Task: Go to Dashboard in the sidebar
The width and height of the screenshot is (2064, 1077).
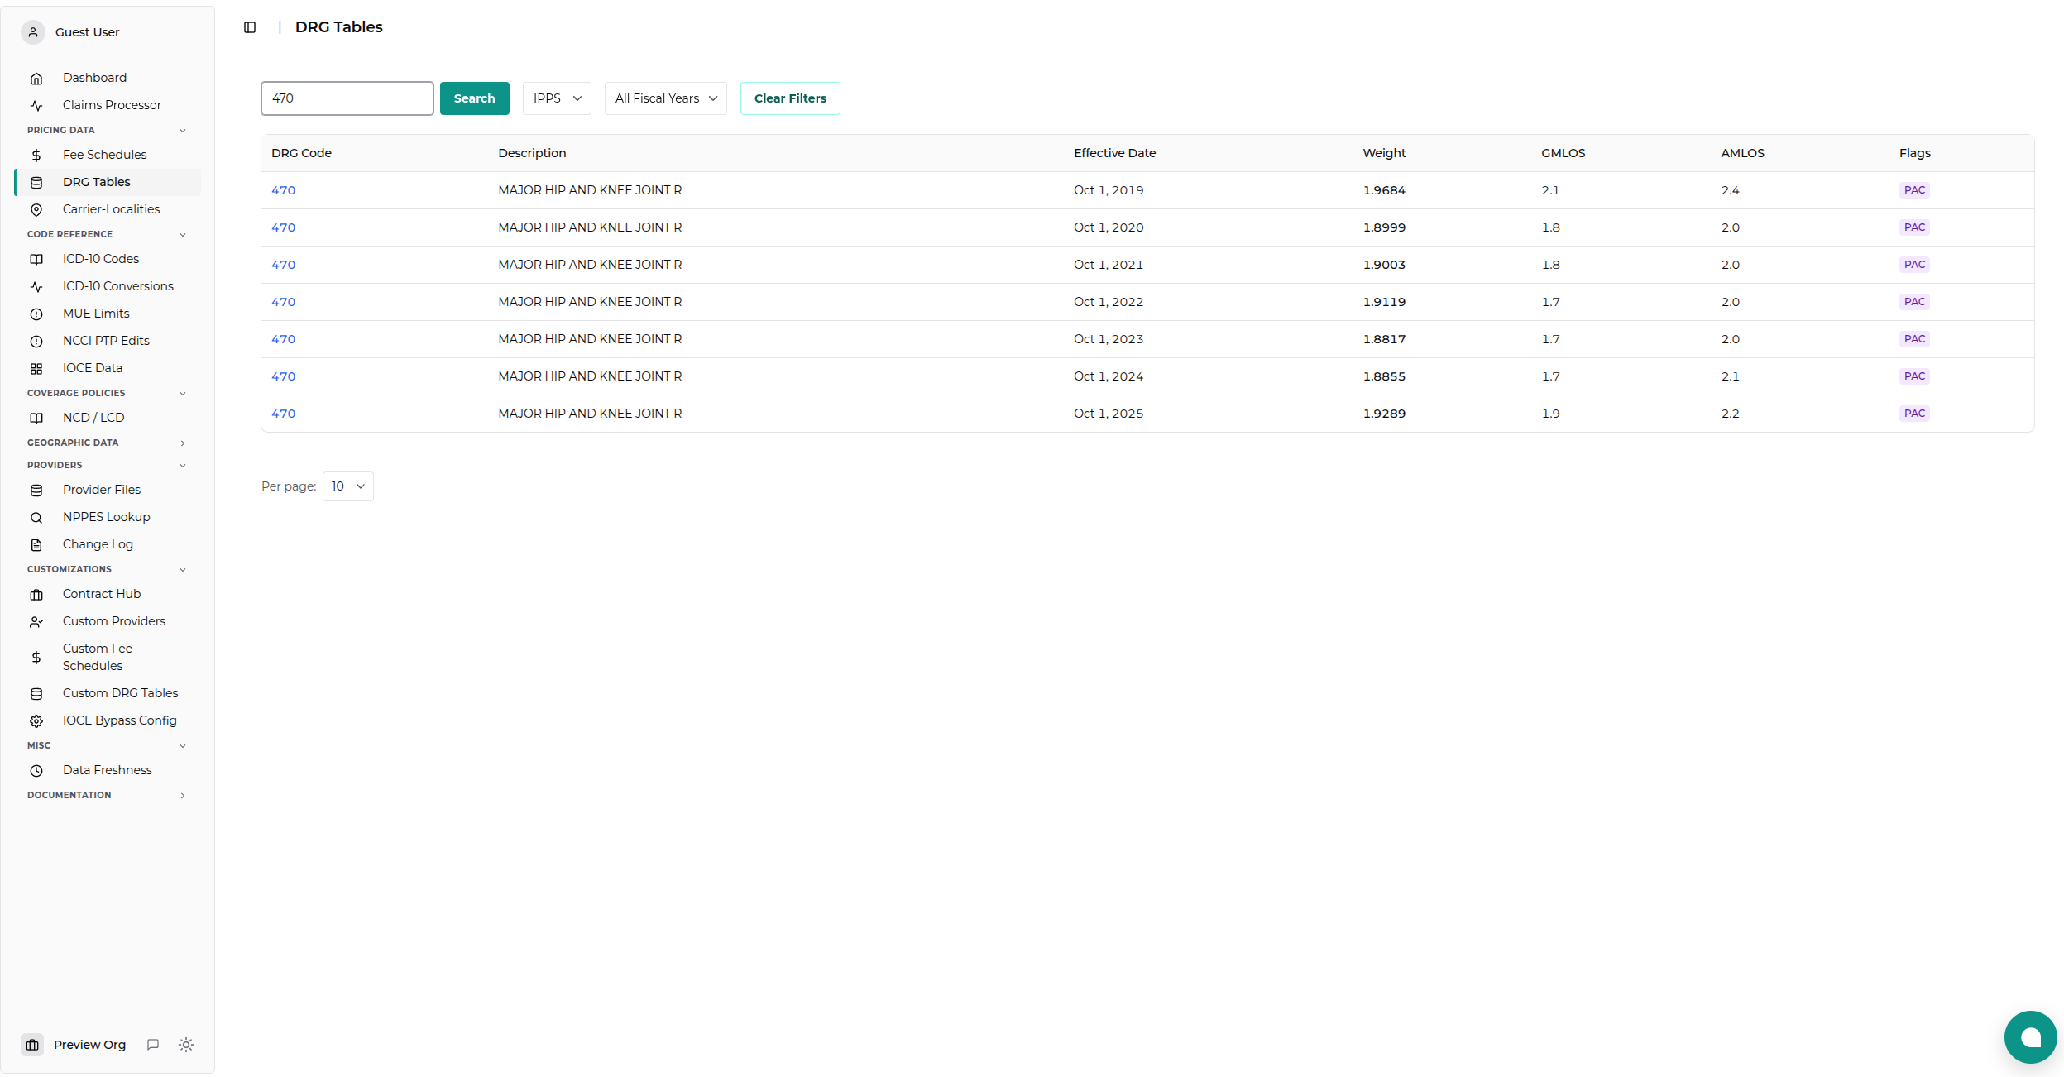Action: point(108,78)
